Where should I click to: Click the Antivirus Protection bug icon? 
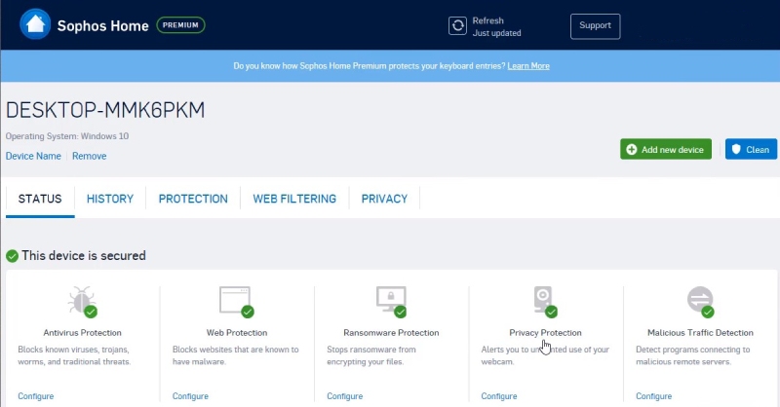(82, 301)
